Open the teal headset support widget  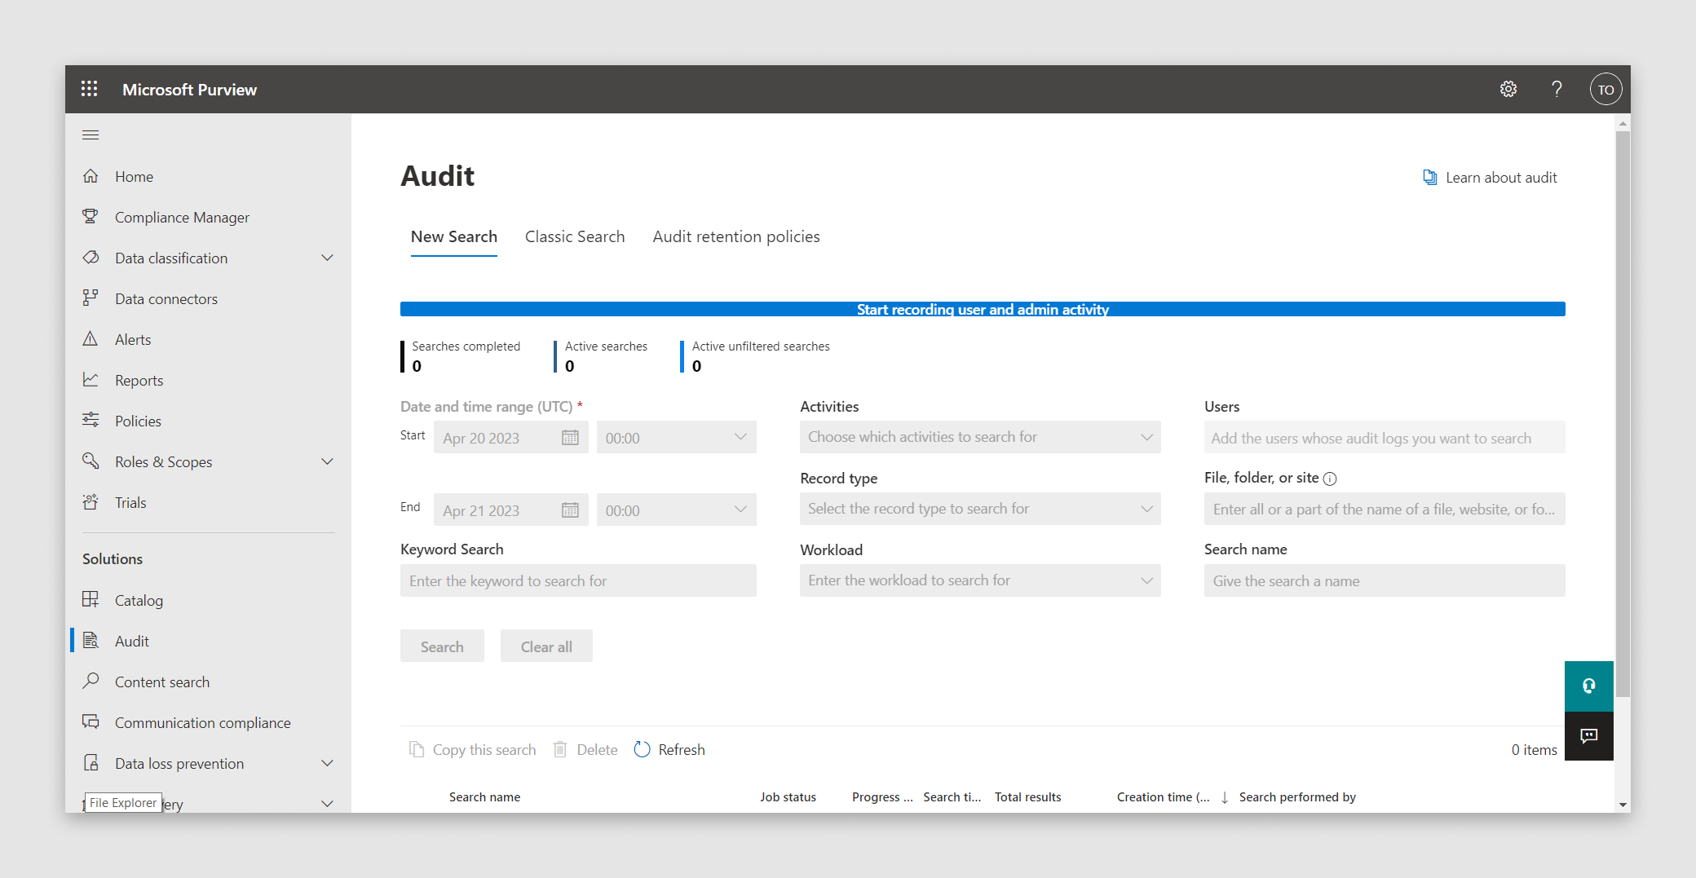(x=1588, y=686)
